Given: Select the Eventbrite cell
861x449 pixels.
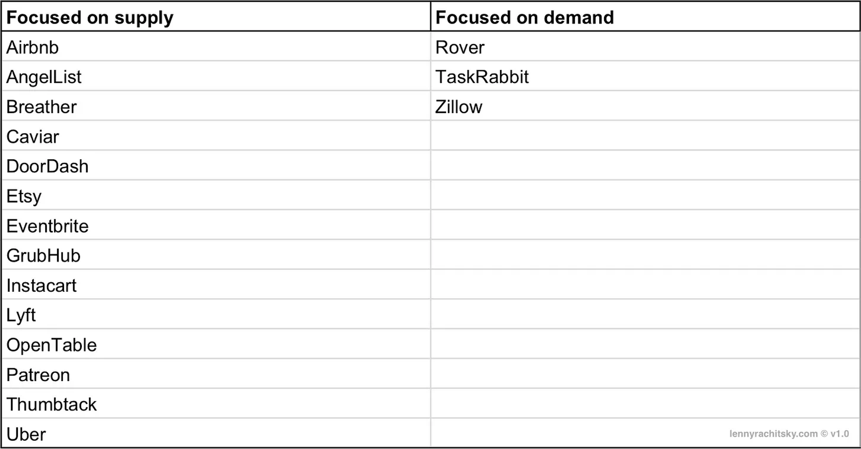Looking at the screenshot, I should point(216,225).
